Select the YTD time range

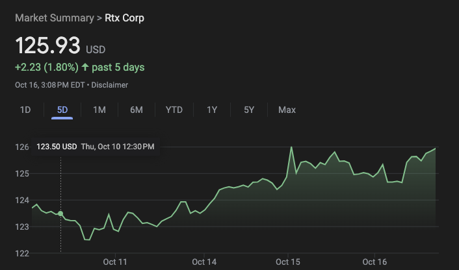[174, 110]
